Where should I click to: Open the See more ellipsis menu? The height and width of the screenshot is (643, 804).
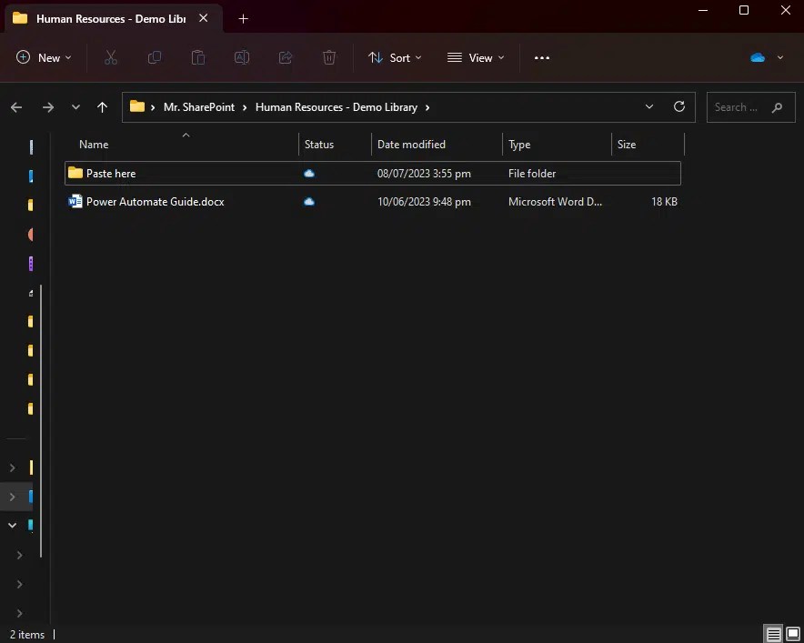point(542,57)
